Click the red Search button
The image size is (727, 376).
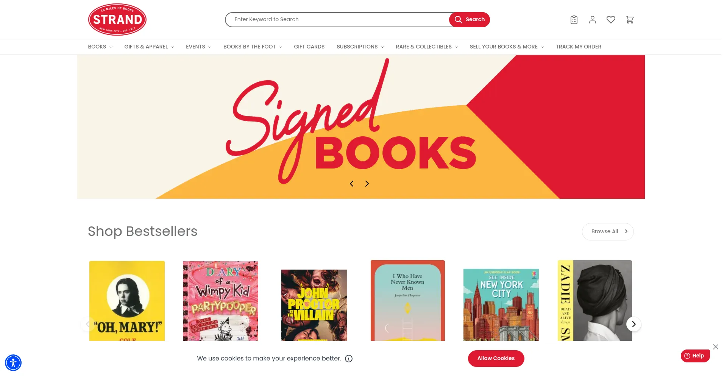point(469,20)
